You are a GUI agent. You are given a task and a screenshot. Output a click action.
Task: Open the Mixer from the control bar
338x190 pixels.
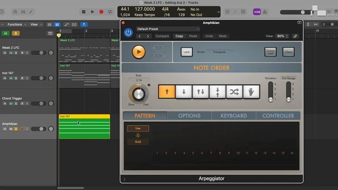[x=23, y=12]
